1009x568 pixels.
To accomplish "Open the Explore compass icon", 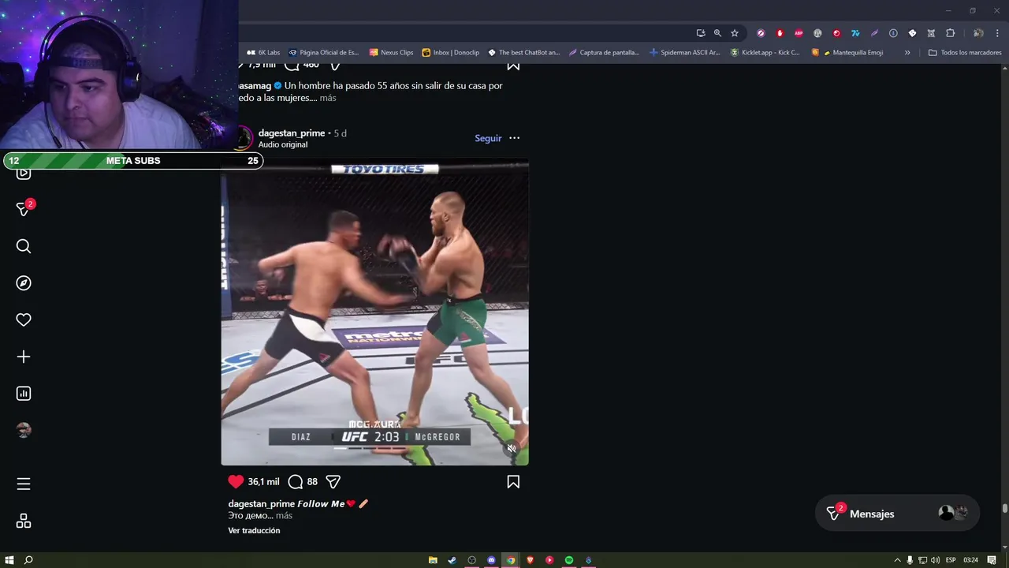I will [x=24, y=283].
